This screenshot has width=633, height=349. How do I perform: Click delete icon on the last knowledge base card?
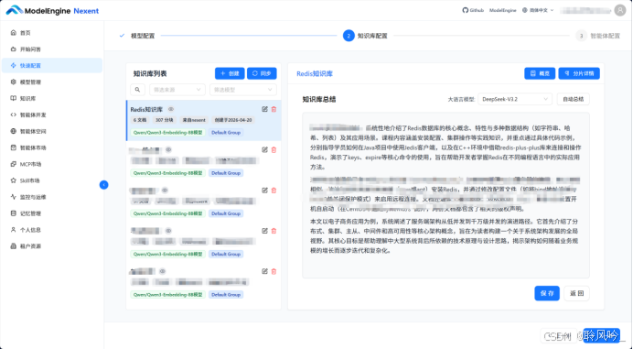tap(274, 271)
